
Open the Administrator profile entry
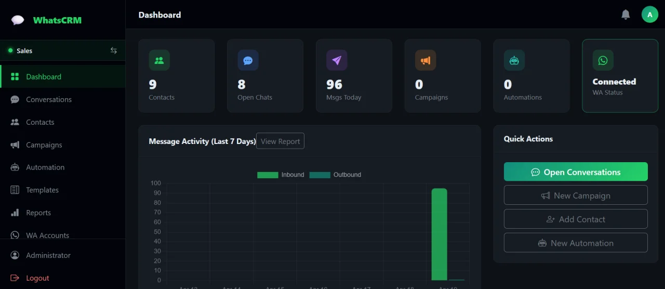pyautogui.click(x=62, y=255)
